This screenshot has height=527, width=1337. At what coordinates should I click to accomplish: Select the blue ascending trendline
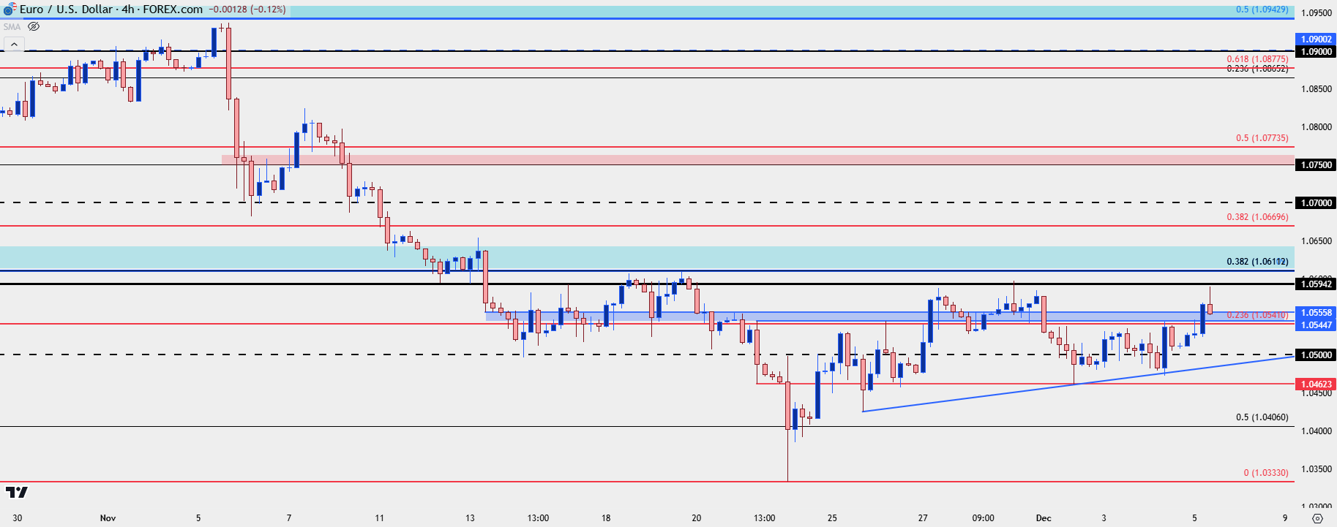(x=1078, y=384)
